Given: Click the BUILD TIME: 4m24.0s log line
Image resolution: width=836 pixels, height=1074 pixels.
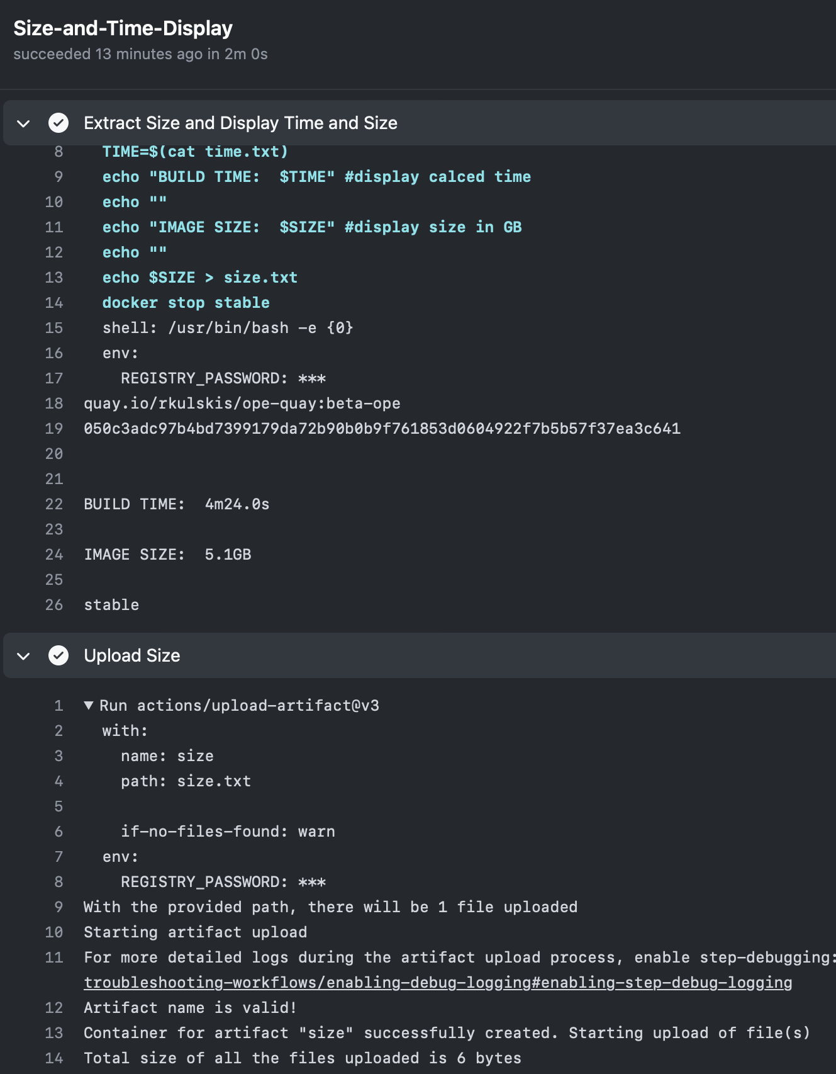Looking at the screenshot, I should click(177, 504).
